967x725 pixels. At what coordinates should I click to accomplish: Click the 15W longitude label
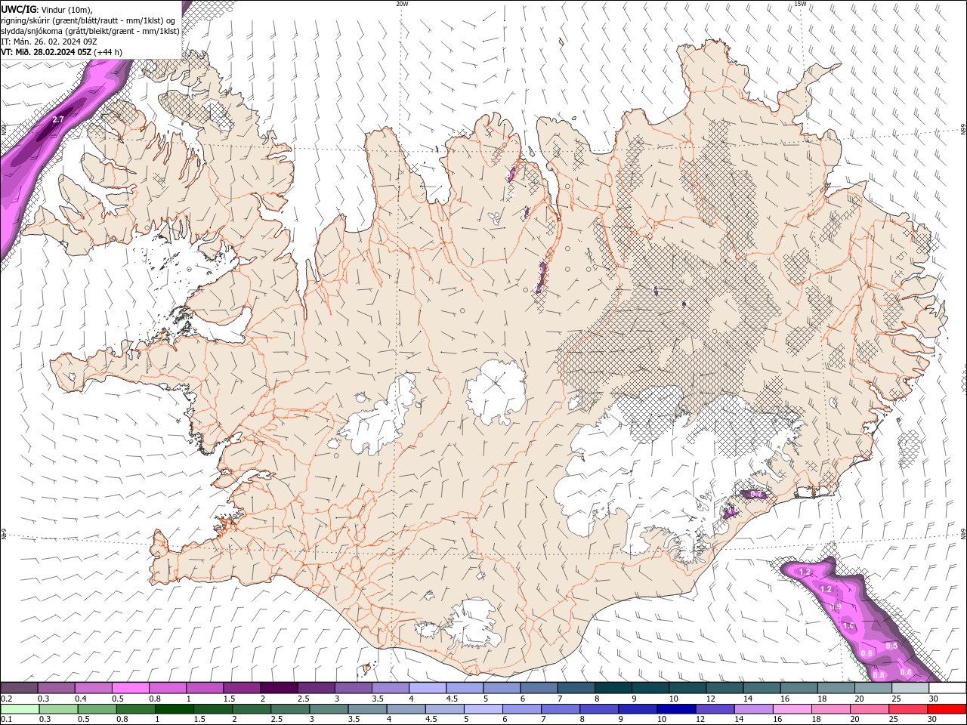point(800,4)
